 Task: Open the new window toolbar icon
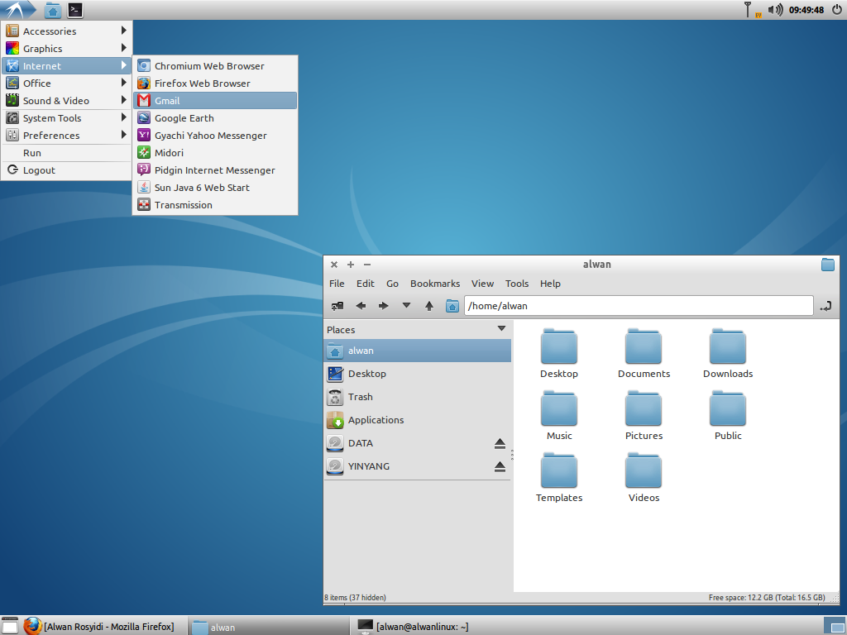pyautogui.click(x=337, y=306)
